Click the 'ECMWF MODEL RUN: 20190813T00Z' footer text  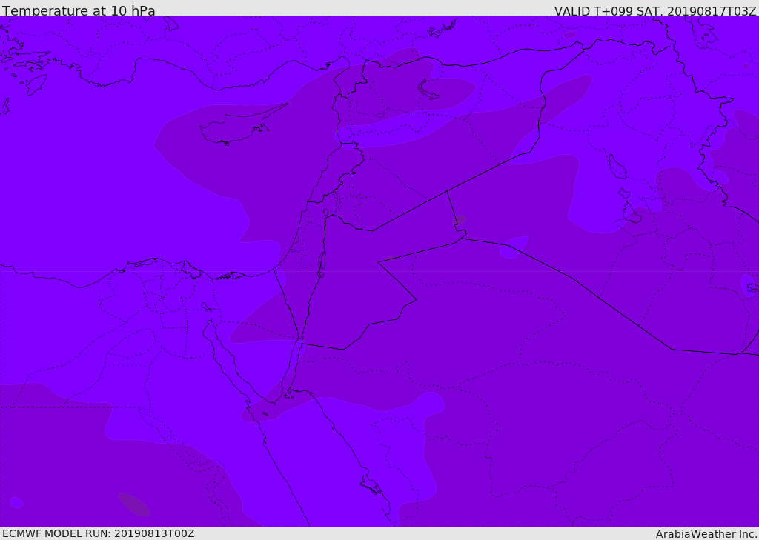click(x=99, y=533)
